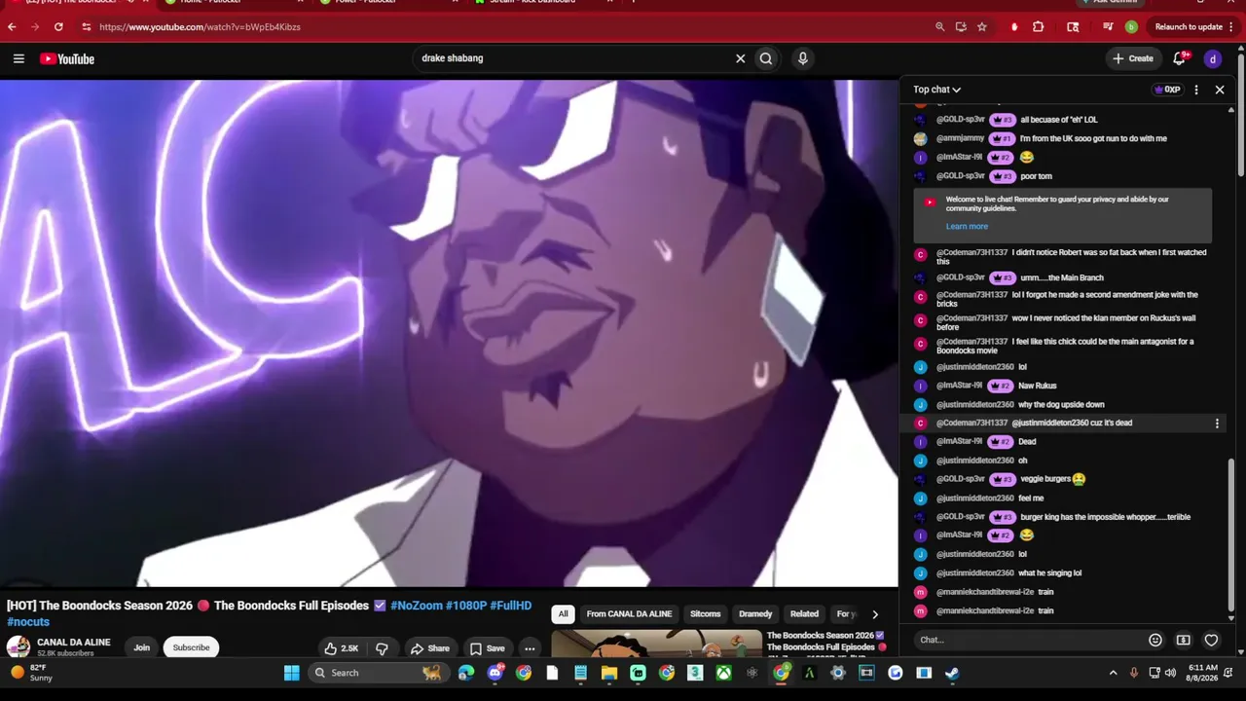Select the 'All' filter chip

click(563, 614)
